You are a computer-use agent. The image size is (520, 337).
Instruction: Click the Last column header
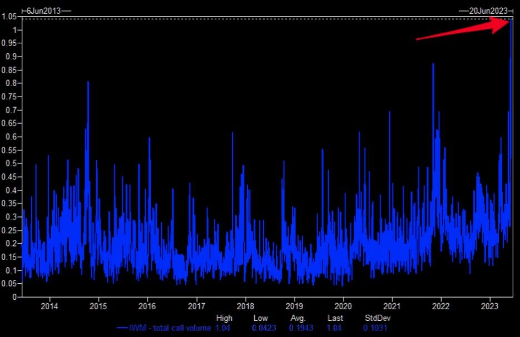[x=335, y=319]
